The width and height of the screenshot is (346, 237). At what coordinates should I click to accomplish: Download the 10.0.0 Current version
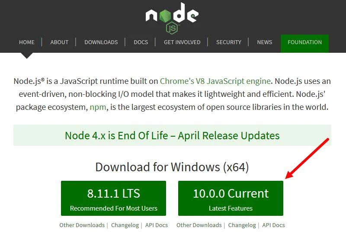point(231,198)
